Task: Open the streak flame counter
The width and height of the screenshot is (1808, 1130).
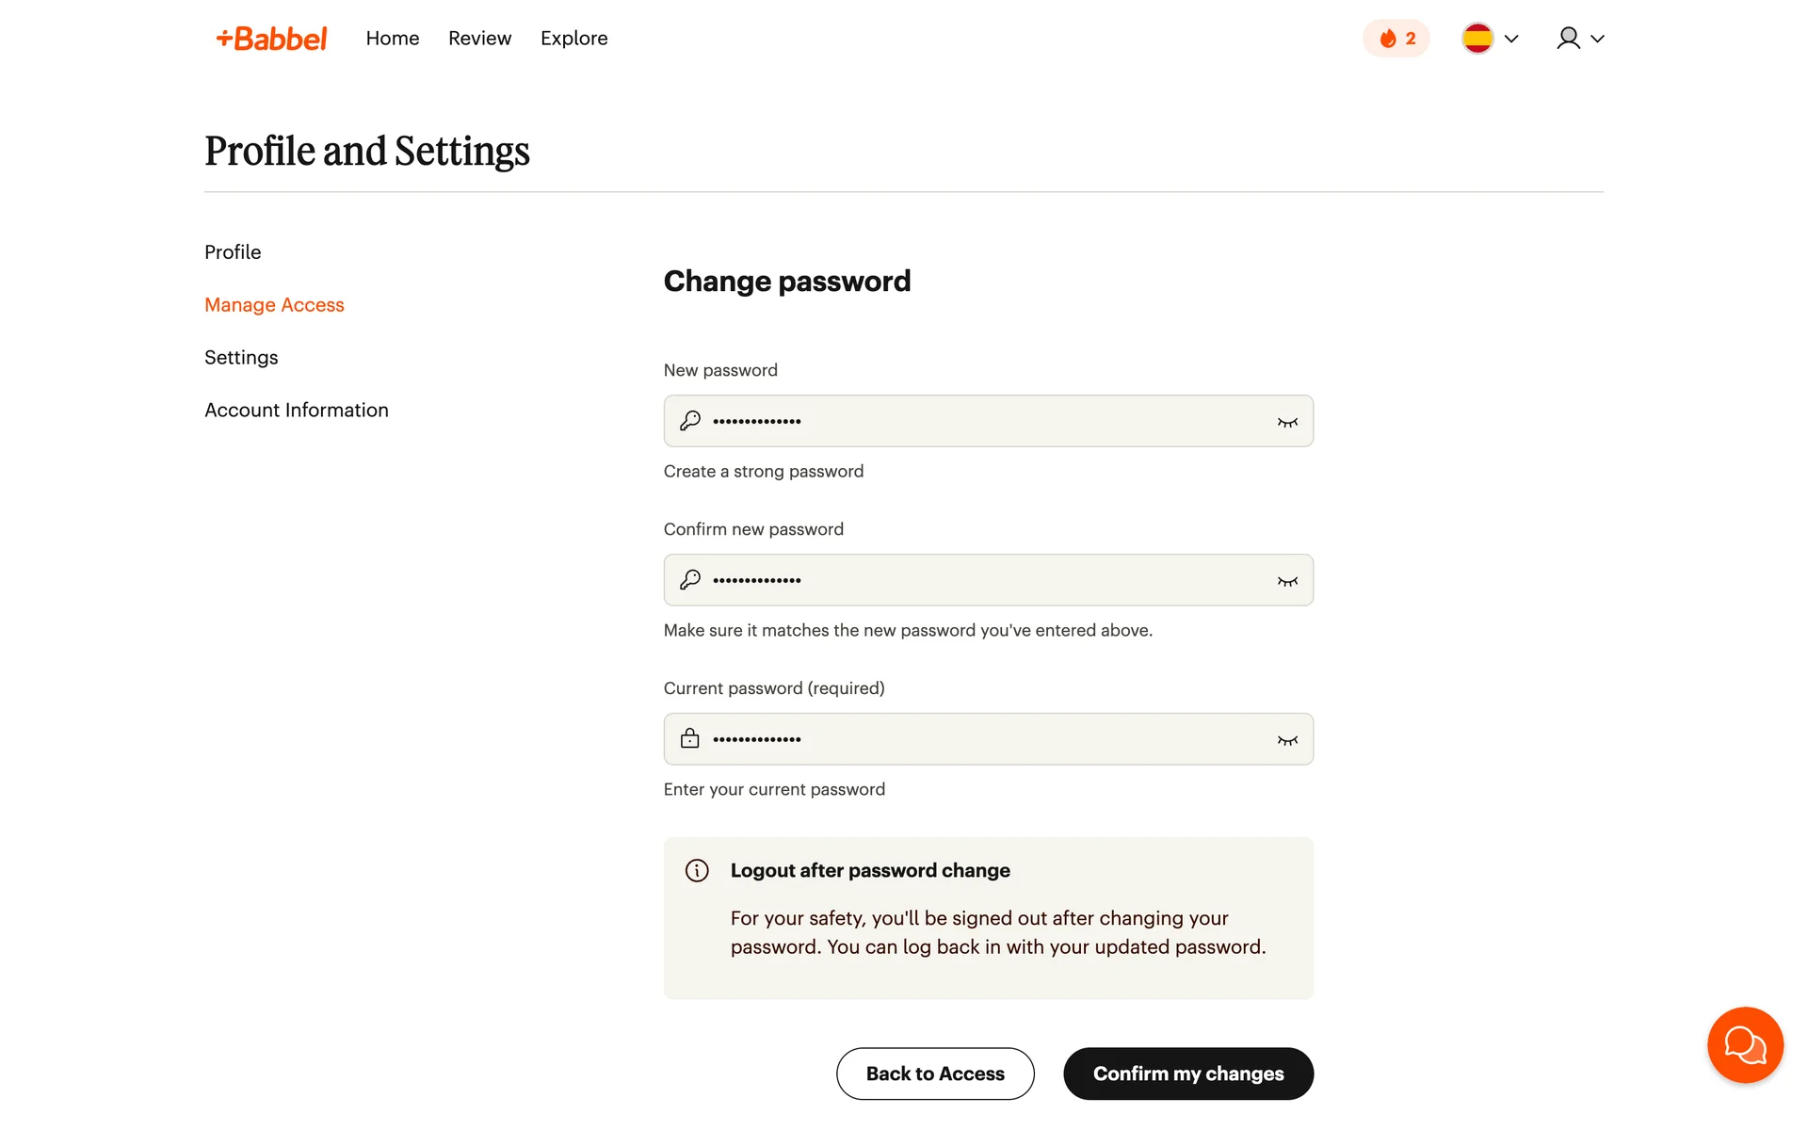Action: (1396, 39)
